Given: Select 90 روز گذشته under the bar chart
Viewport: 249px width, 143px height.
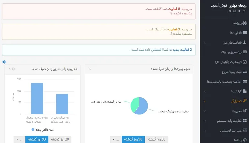Looking at the screenshot, I should [37, 139].
